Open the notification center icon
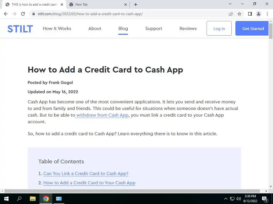The width and height of the screenshot is (273, 204). click(x=264, y=199)
